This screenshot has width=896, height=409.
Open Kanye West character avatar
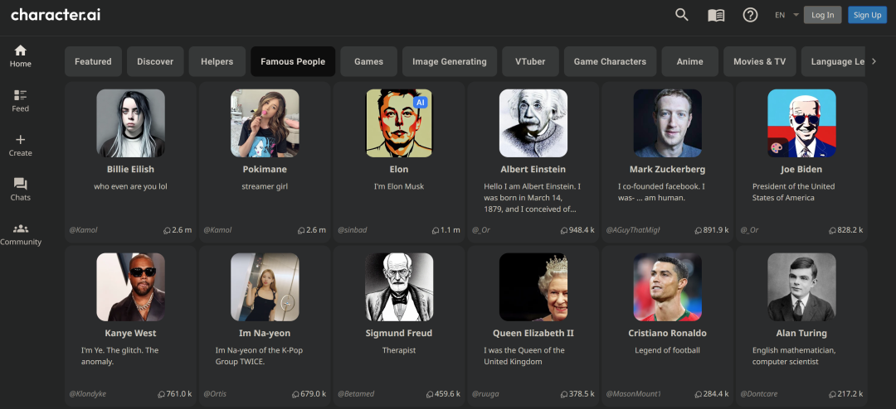tap(130, 287)
